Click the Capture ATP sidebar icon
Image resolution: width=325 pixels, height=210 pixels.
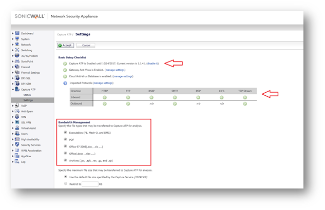coord(17,89)
